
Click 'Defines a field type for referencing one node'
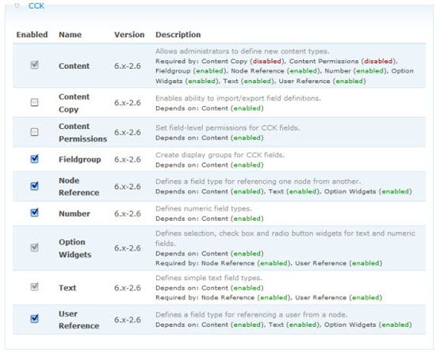tap(258, 181)
